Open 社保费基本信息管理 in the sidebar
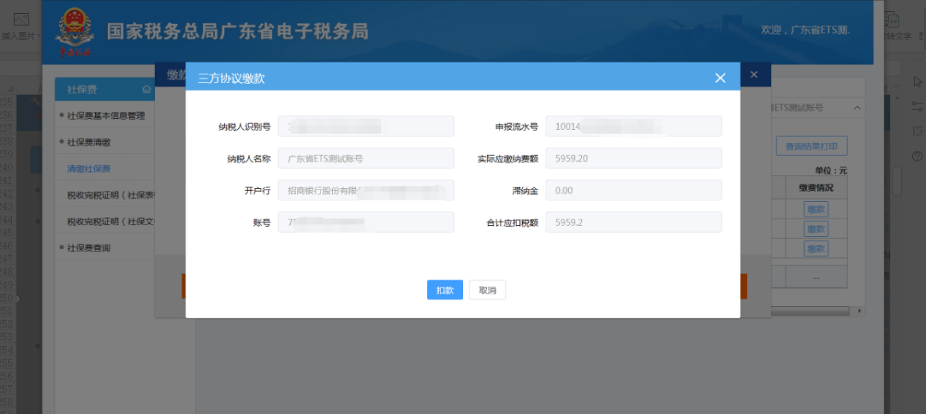The width and height of the screenshot is (926, 414). [106, 115]
